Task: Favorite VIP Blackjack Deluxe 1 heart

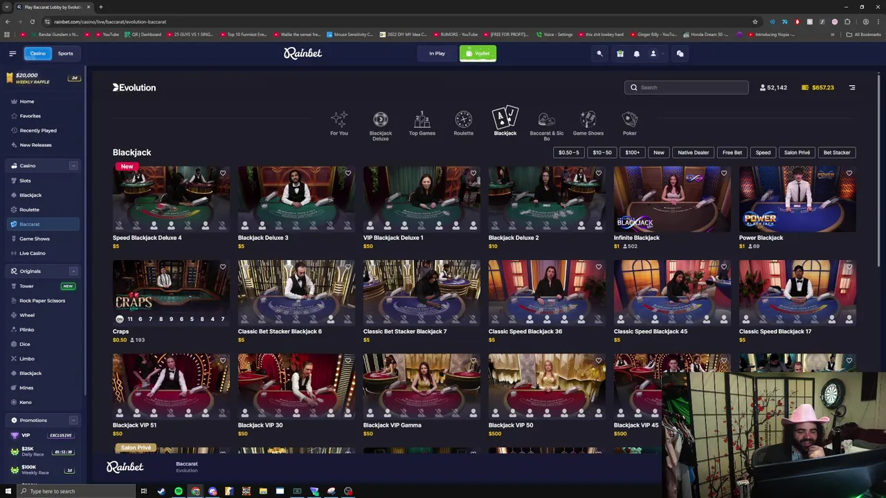Action: [473, 173]
